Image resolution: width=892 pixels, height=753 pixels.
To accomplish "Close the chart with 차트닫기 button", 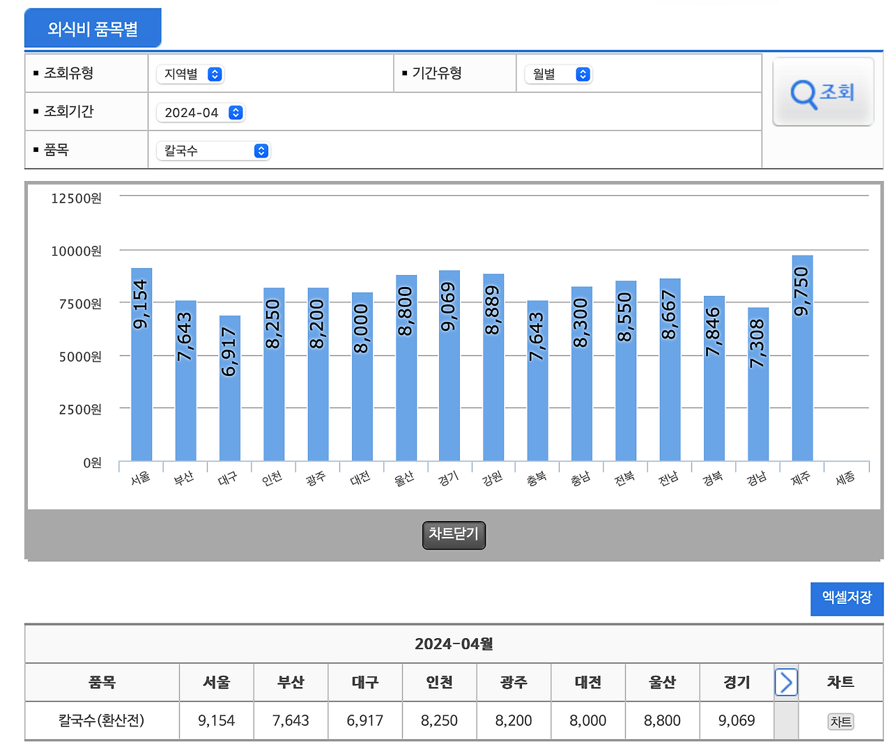I will pyautogui.click(x=454, y=535).
